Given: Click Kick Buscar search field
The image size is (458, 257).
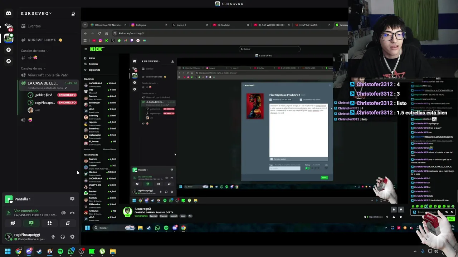Looking at the screenshot, I should click(x=269, y=49).
